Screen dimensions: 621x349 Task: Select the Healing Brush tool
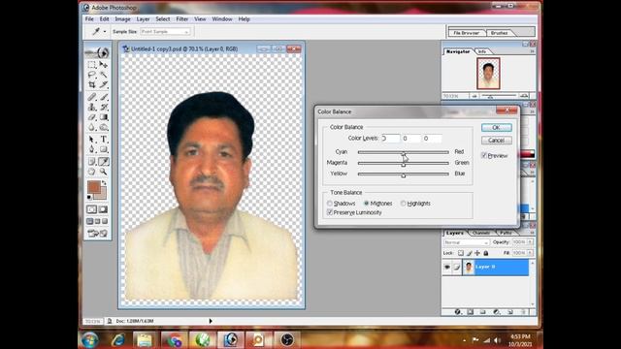92,97
